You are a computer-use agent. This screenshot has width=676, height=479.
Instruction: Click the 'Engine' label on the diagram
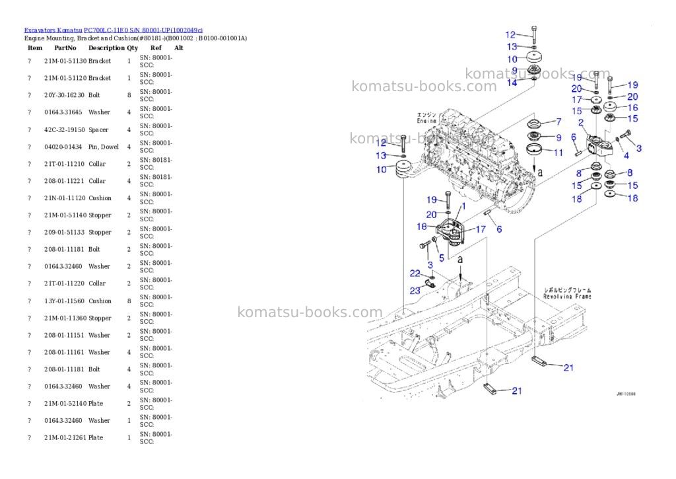point(426,122)
